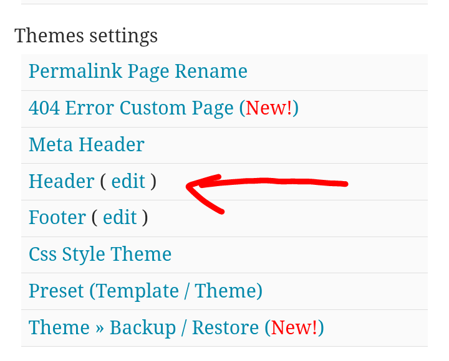Click edit link next to Header
Viewport: 449px width, 361px height.
coord(128,181)
